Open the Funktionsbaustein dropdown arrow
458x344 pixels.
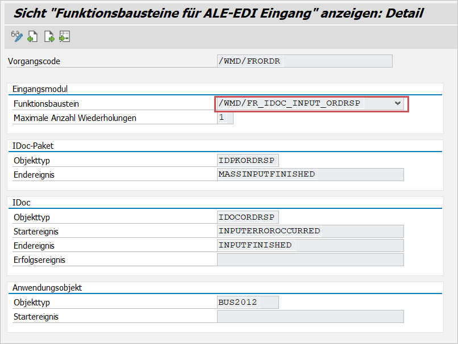398,104
